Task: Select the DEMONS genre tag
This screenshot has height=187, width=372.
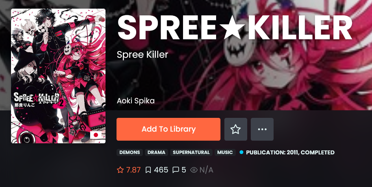Action: click(130, 152)
